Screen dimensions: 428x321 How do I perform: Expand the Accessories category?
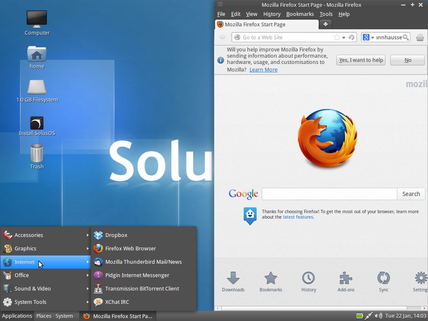click(x=46, y=235)
